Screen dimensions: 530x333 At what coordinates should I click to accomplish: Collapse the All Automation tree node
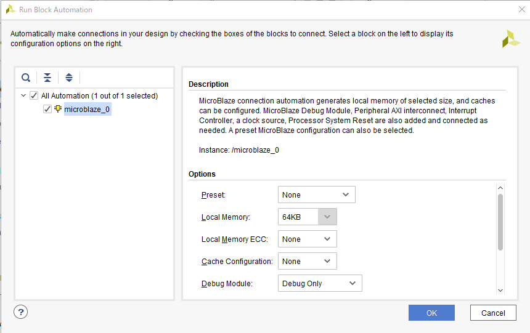[23, 95]
